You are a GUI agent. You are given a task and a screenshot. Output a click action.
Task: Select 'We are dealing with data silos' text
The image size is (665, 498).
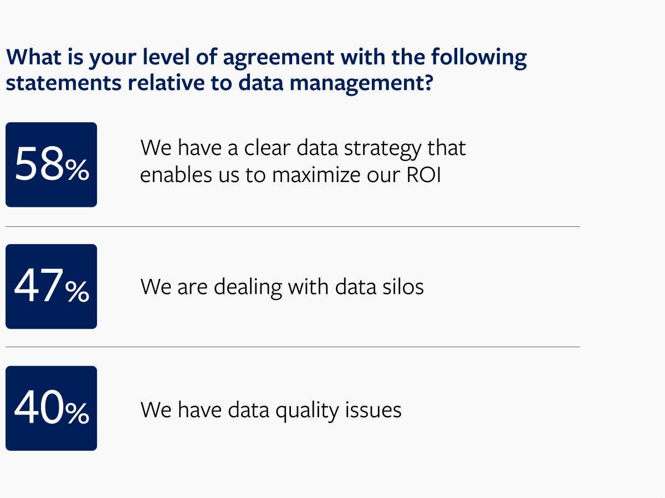282,288
